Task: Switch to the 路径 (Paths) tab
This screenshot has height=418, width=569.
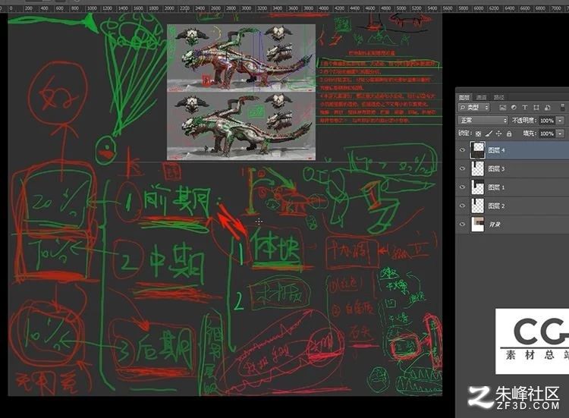Action: [x=499, y=97]
